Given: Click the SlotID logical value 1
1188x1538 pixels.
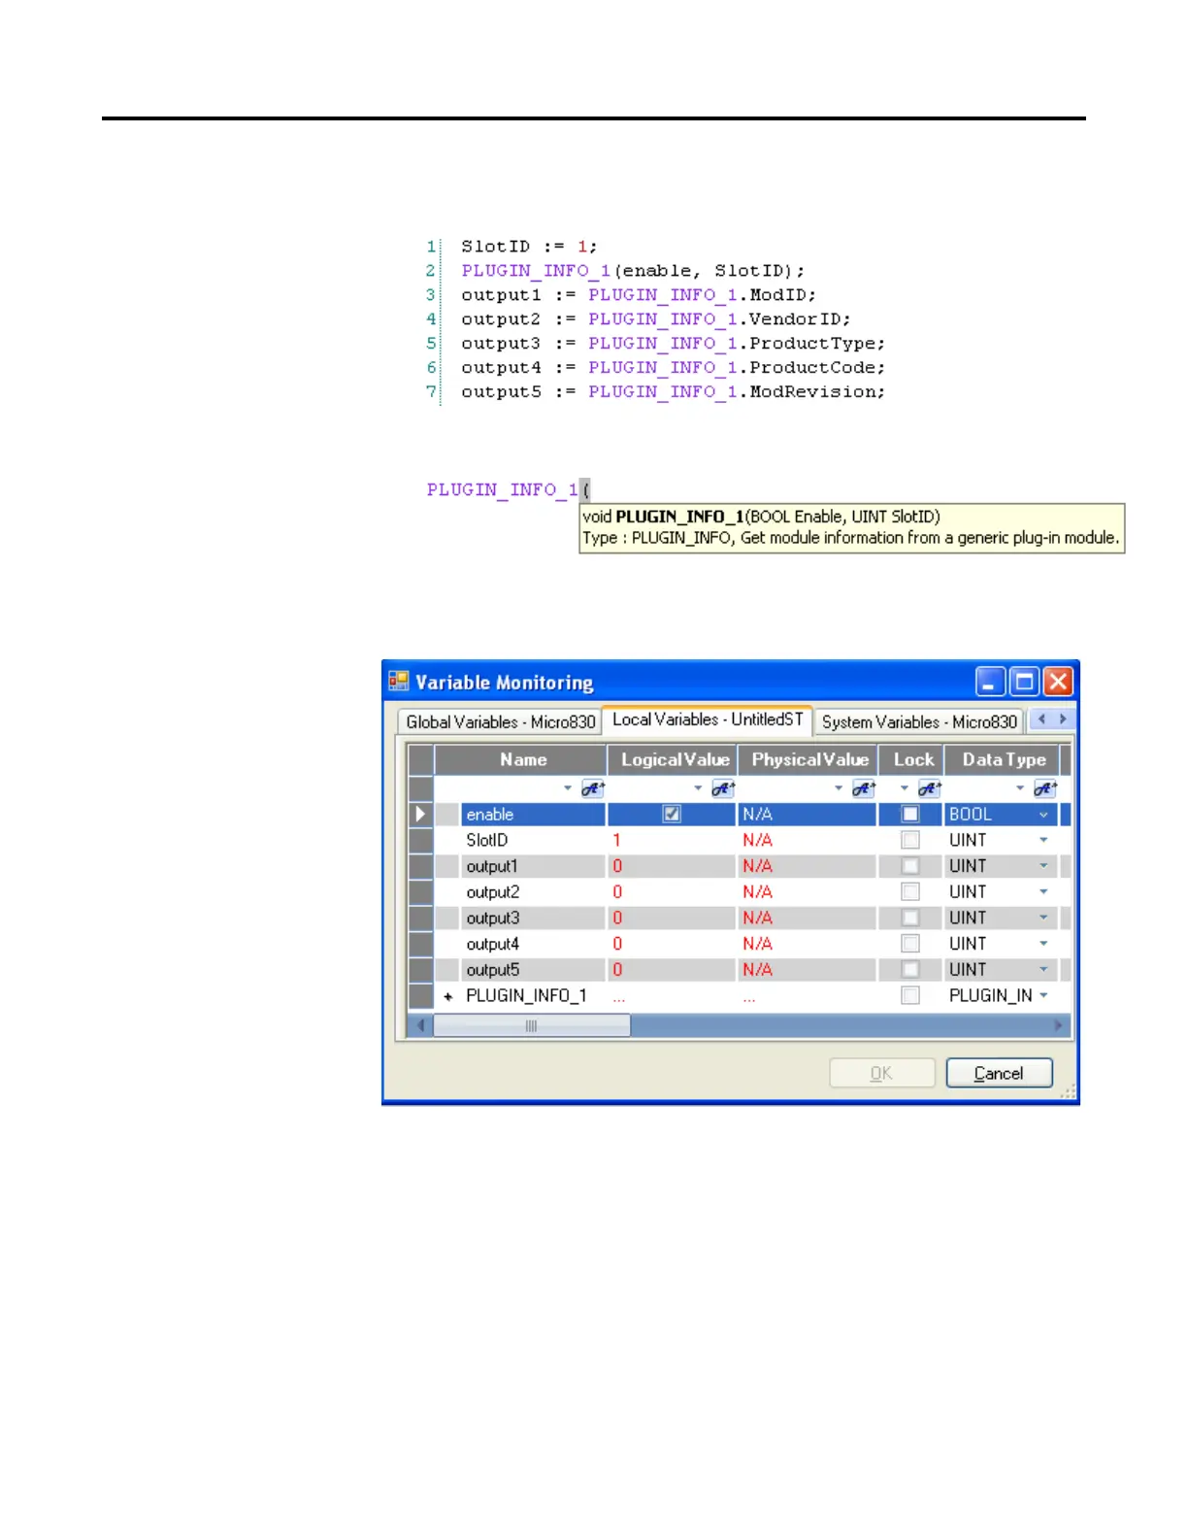Looking at the screenshot, I should tap(616, 840).
